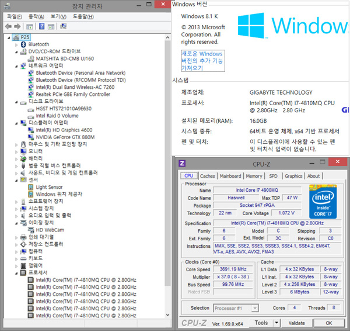The width and height of the screenshot is (350, 332).
Task: Click the blue Help icon in toolbar
Action: (x=42, y=26)
